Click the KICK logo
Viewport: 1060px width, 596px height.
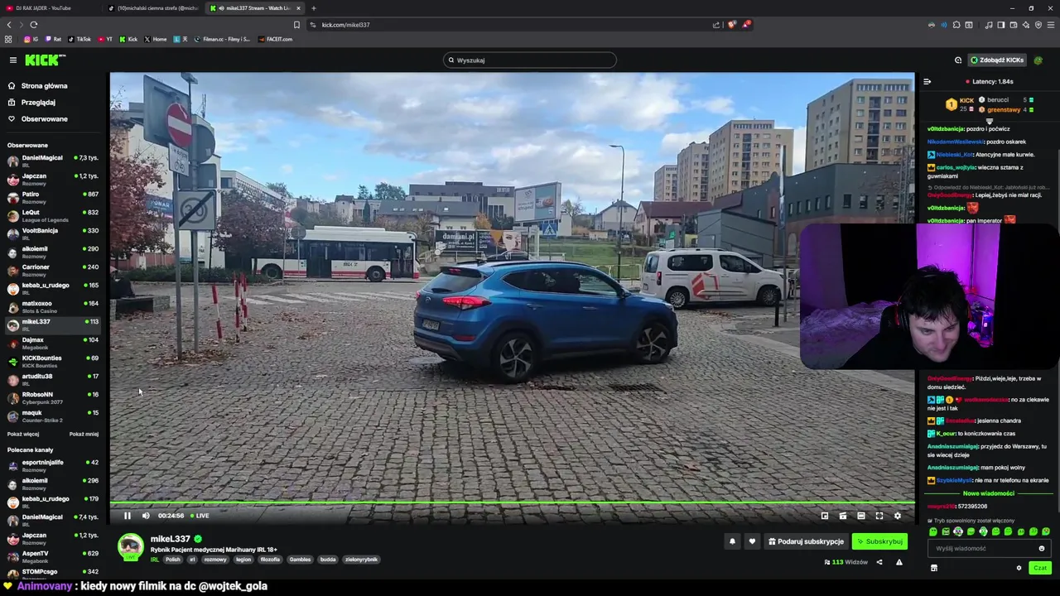pyautogui.click(x=44, y=60)
